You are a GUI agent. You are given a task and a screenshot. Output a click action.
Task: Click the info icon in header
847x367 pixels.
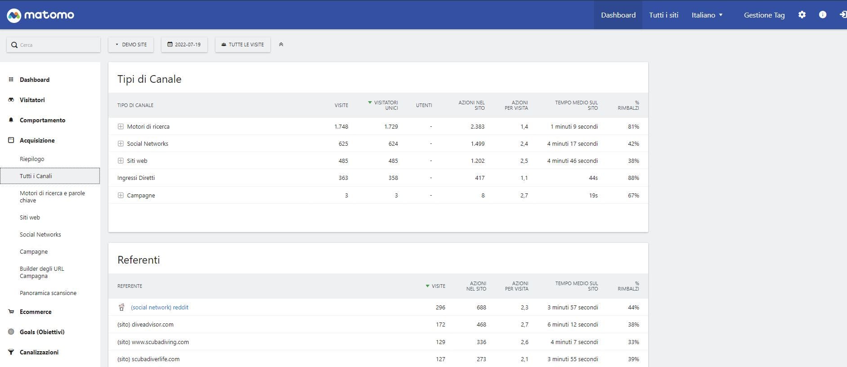pyautogui.click(x=823, y=15)
